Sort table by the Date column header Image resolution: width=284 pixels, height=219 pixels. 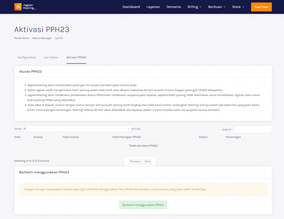pos(17,137)
